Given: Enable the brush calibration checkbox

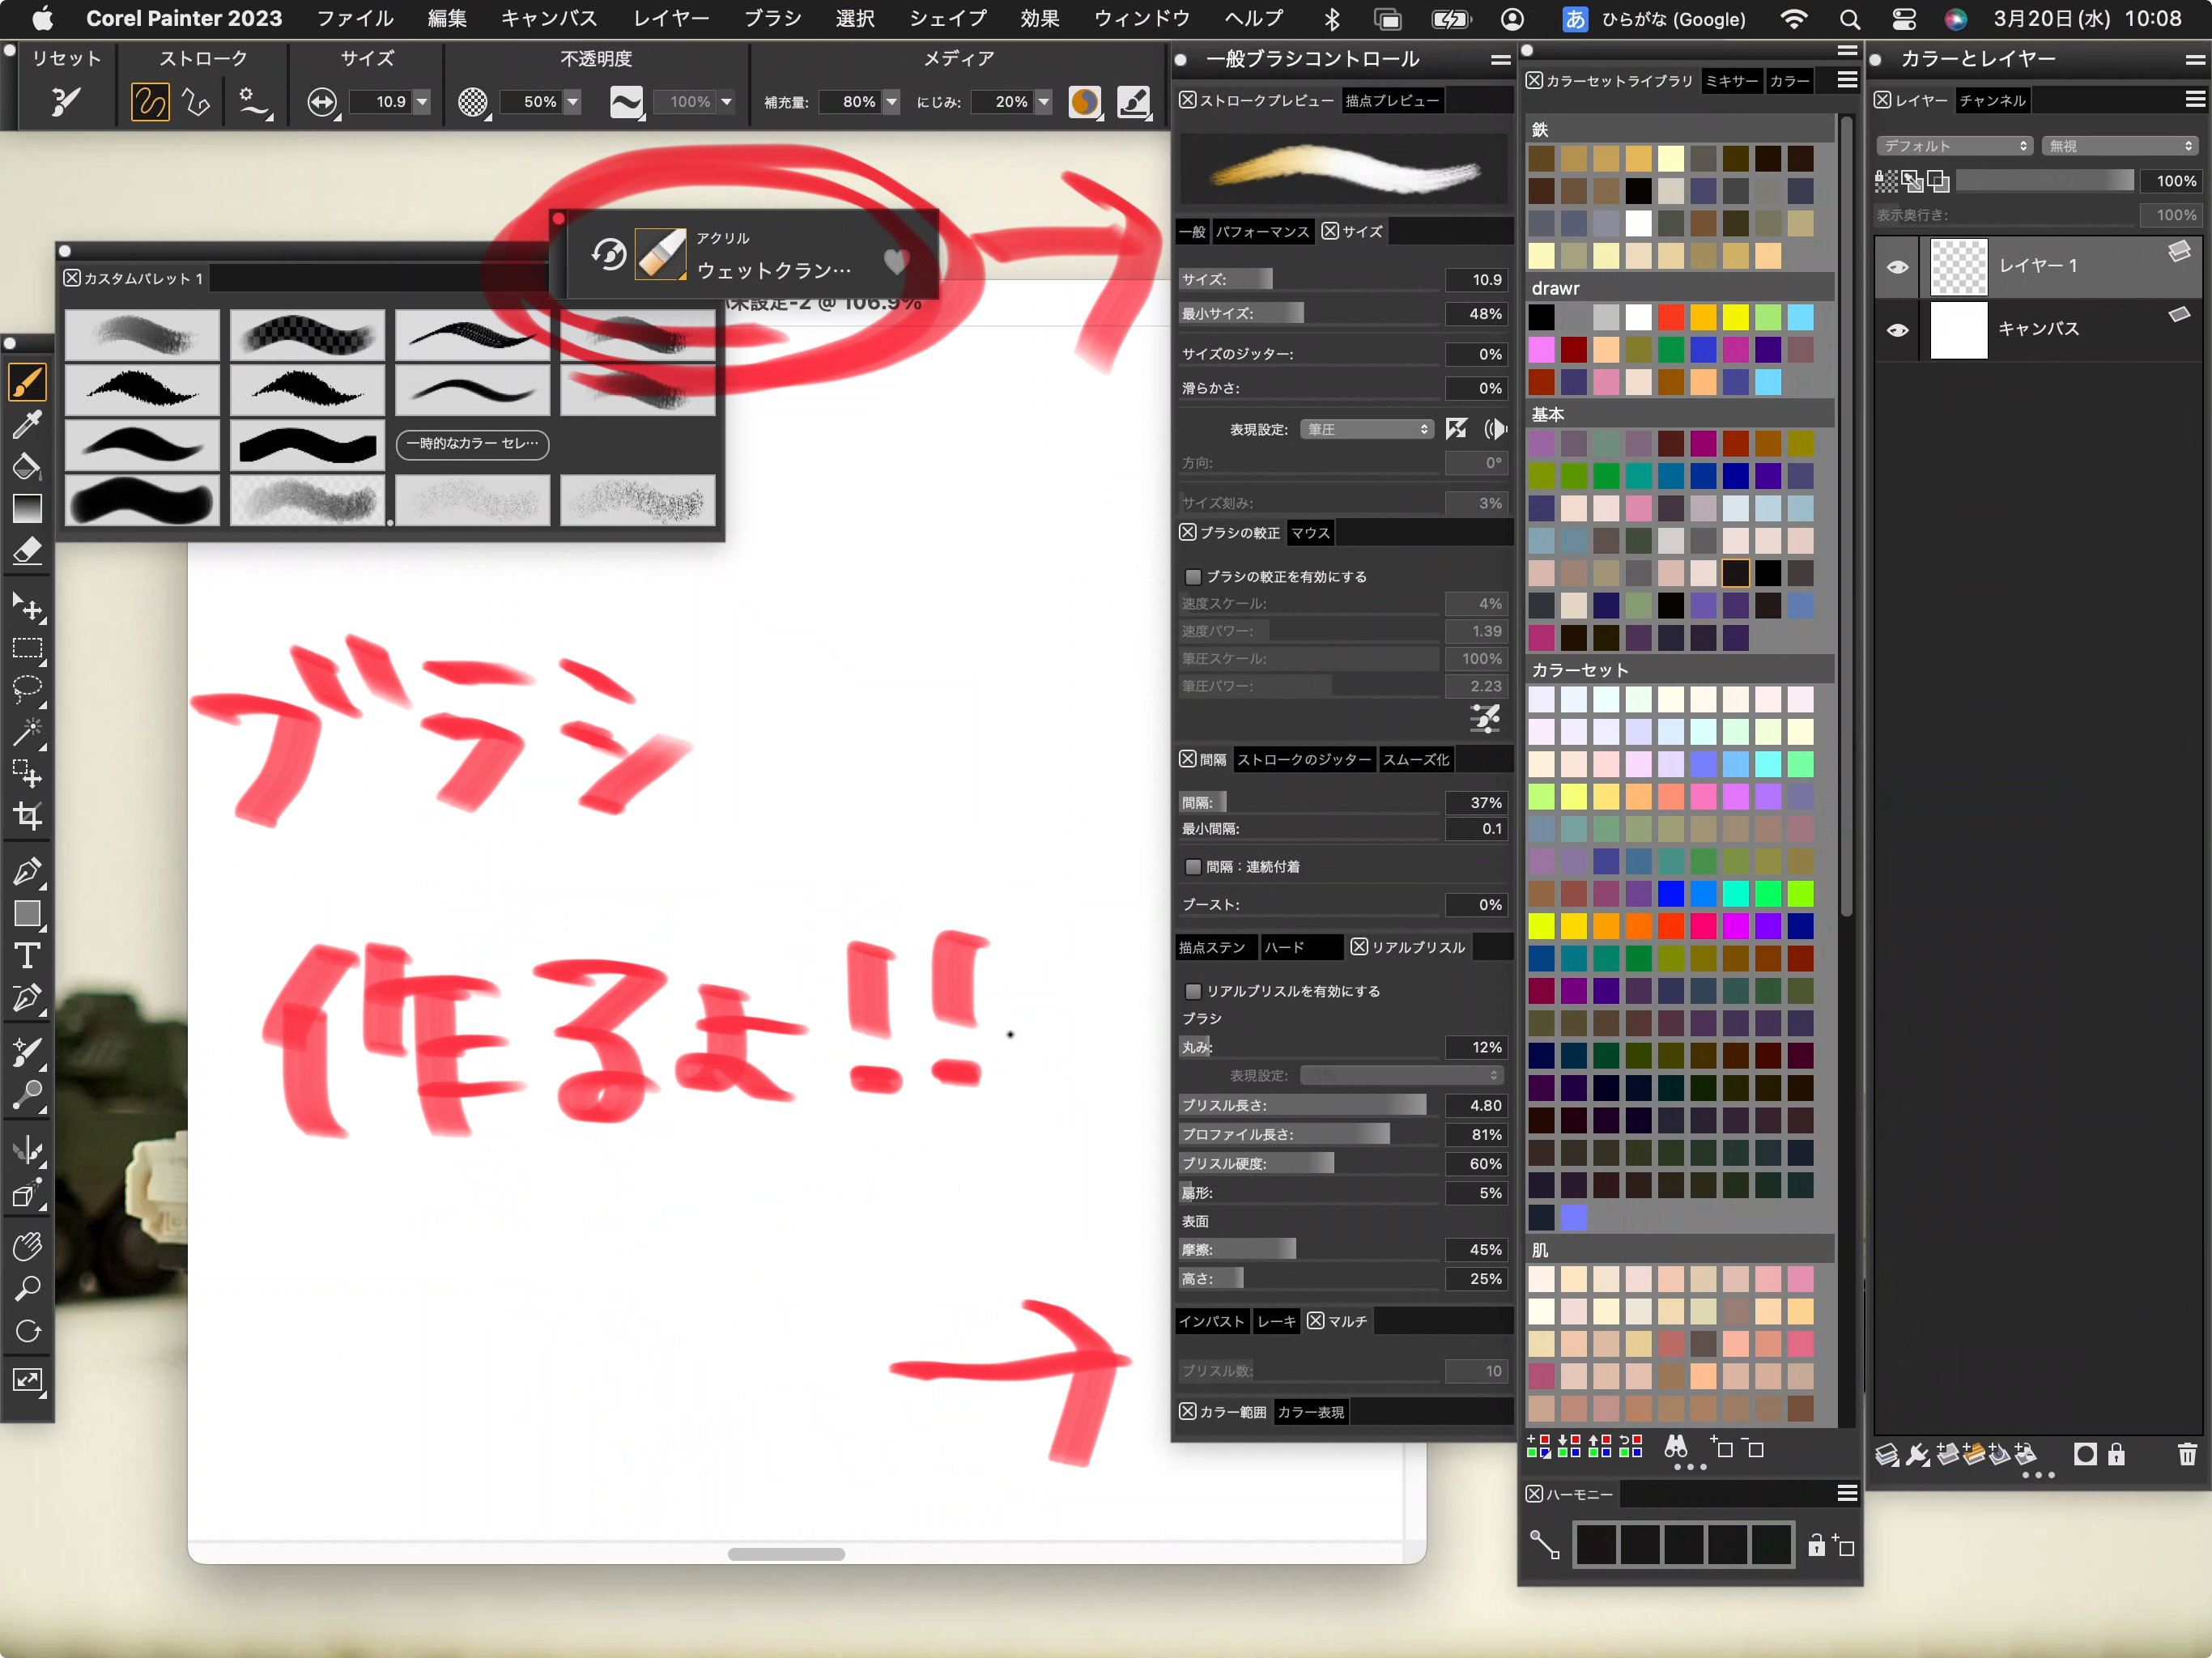Looking at the screenshot, I should point(1192,577).
